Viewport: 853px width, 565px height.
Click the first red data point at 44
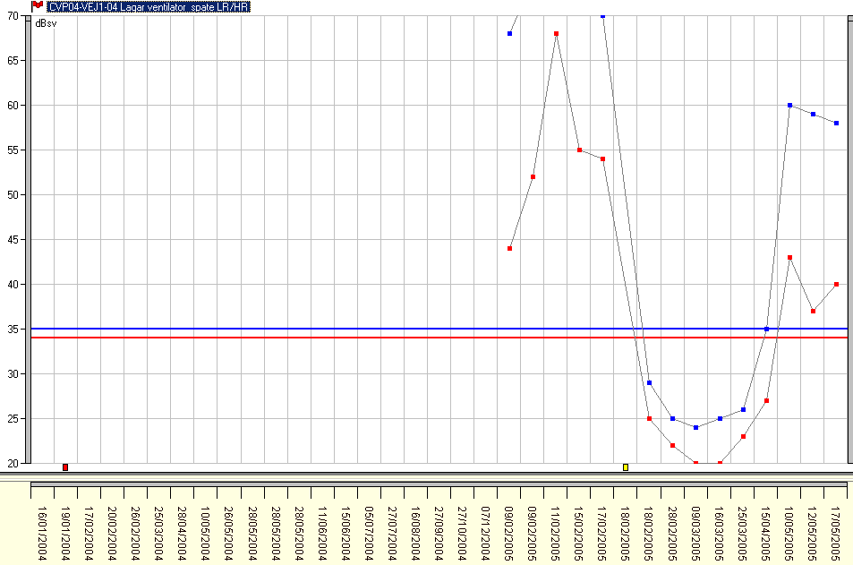pyautogui.click(x=509, y=249)
